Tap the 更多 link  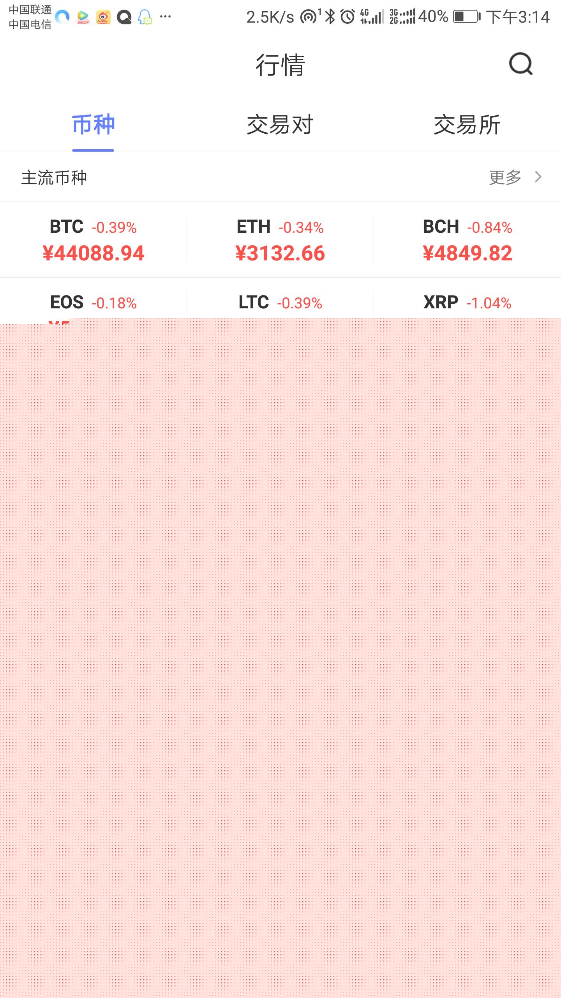point(505,177)
